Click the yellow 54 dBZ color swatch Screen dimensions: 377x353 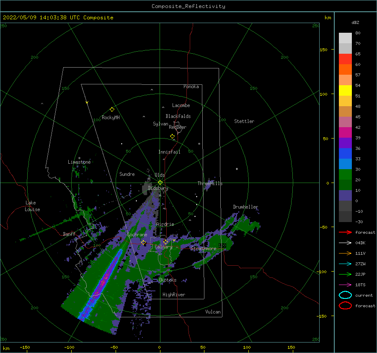pyautogui.click(x=345, y=91)
